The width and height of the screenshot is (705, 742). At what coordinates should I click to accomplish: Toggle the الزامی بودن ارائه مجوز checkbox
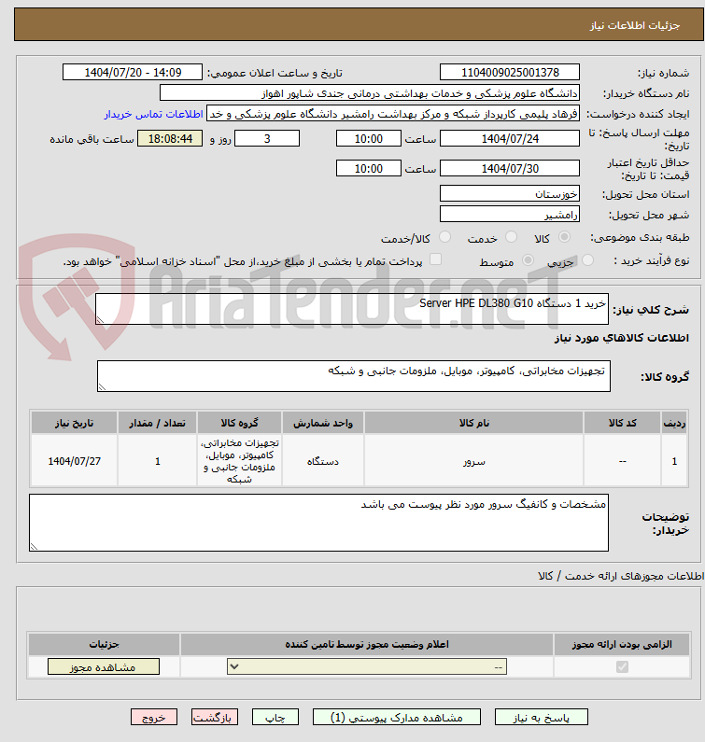622,666
